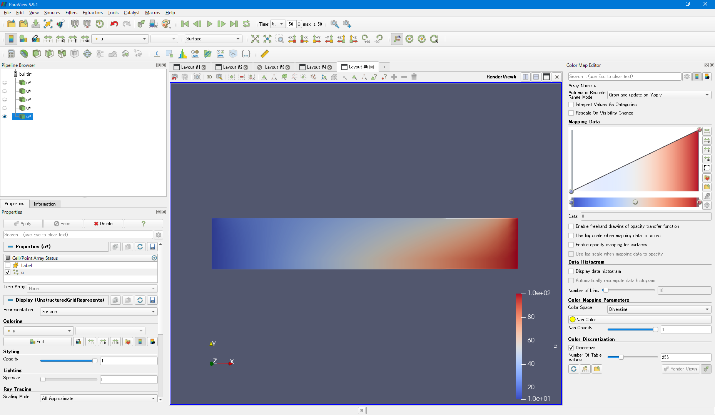The image size is (715, 415).
Task: Click the invert transfer functions icon
Action: click(x=707, y=168)
